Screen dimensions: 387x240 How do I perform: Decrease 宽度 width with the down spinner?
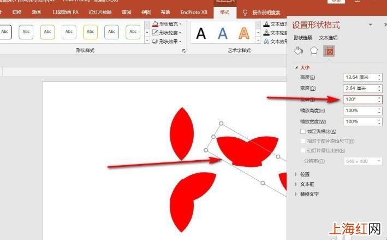click(379, 90)
